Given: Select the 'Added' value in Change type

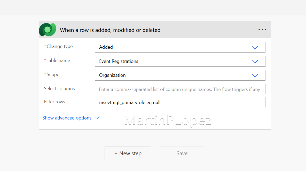Looking at the screenshot, I should point(106,47).
